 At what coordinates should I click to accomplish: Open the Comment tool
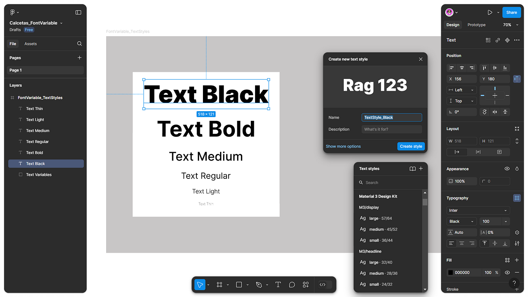pyautogui.click(x=292, y=285)
